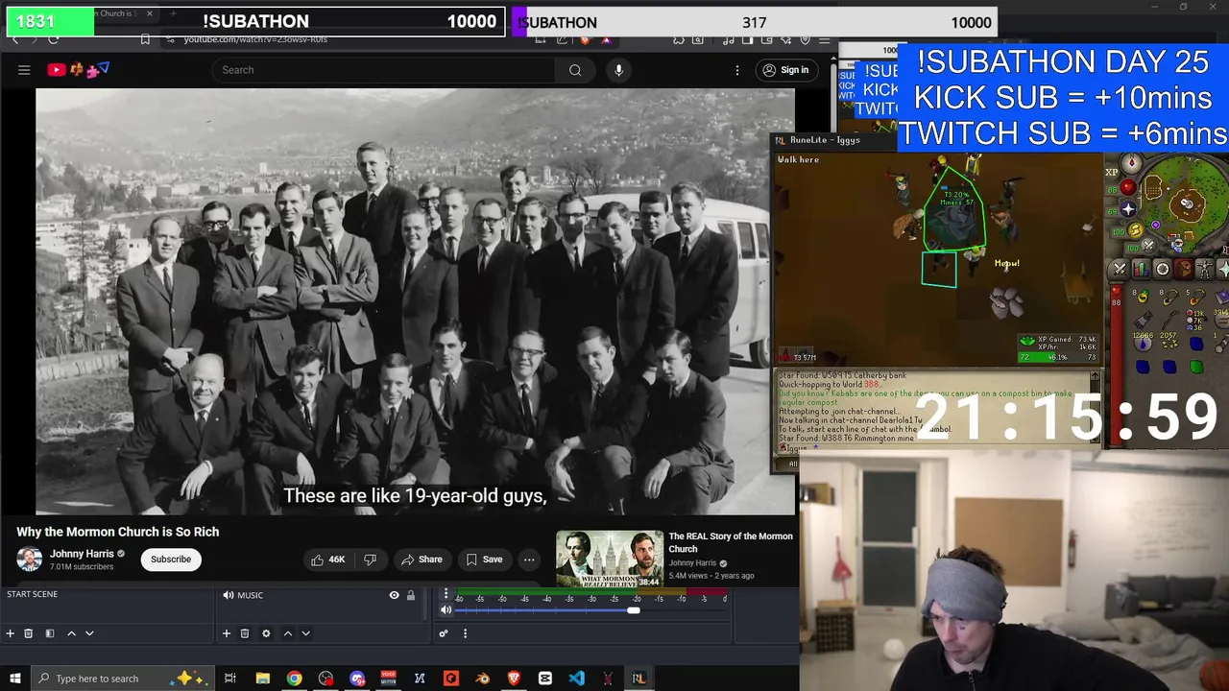Open the Johnny Harris channel name link
This screenshot has height=691, width=1229.
[x=82, y=554]
